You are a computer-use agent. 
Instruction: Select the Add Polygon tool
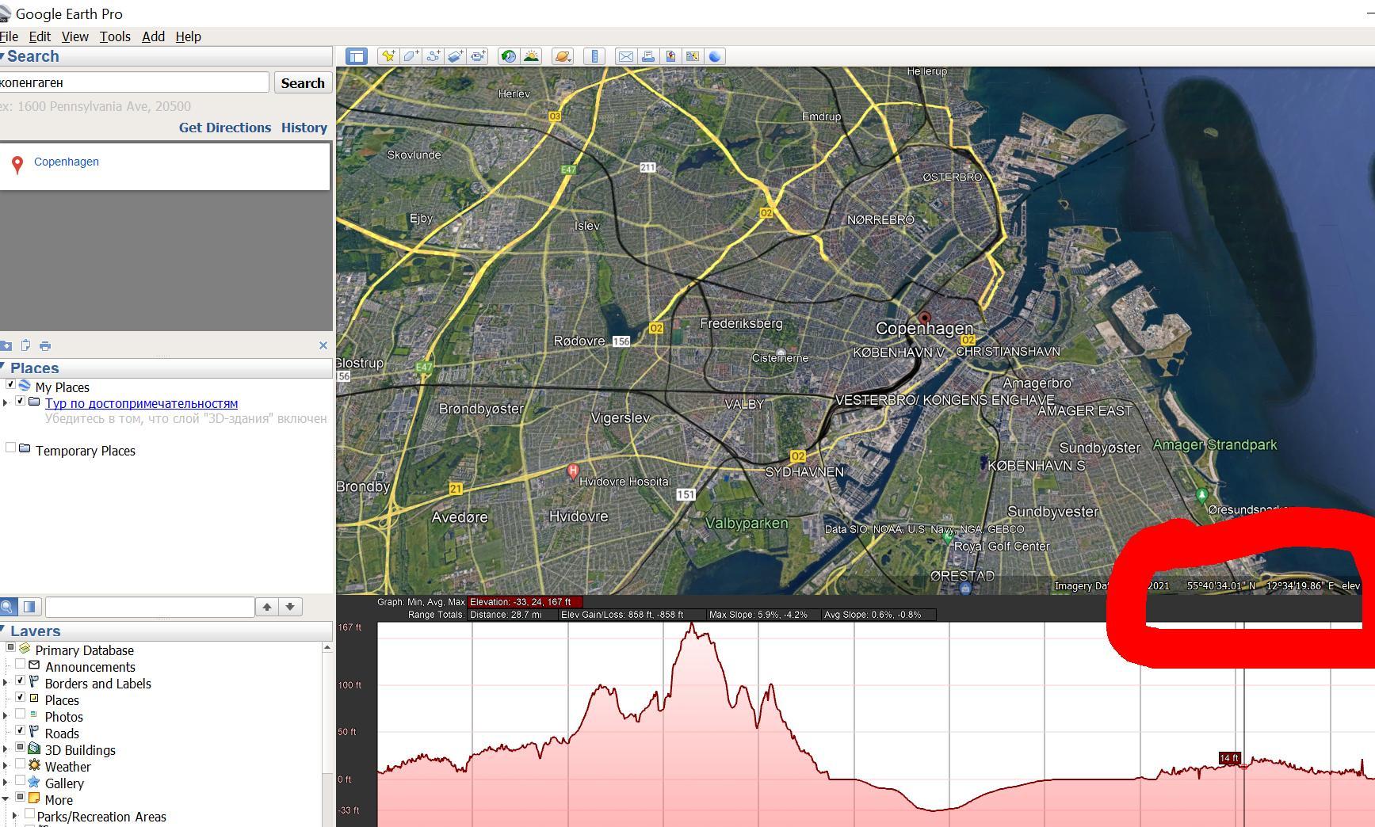pos(411,56)
